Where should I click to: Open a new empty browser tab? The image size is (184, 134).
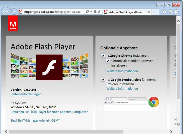pos(155,12)
